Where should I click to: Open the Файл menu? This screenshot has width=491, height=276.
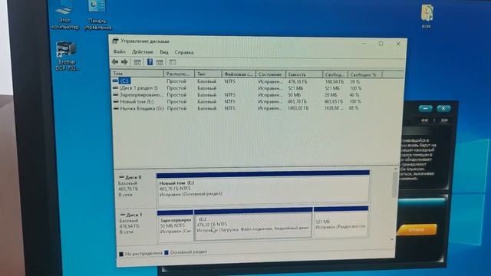tap(120, 51)
